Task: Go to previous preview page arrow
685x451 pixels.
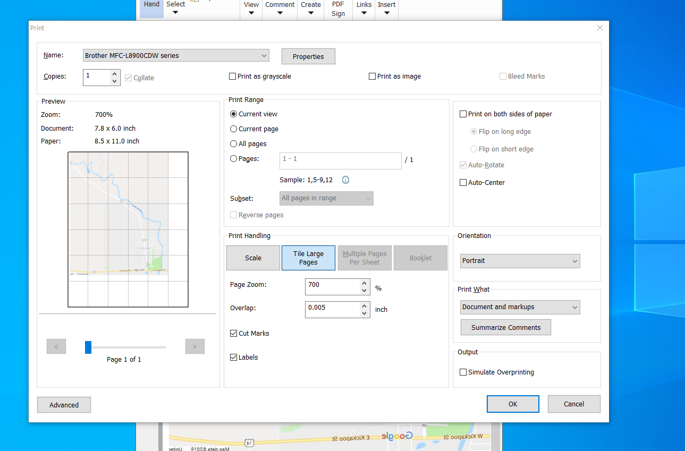Action: point(56,346)
